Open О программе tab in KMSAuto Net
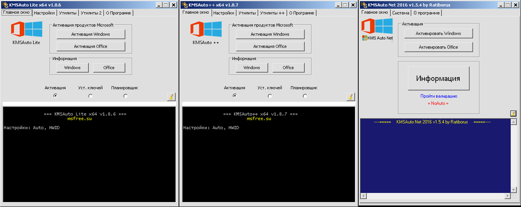 [x=427, y=13]
